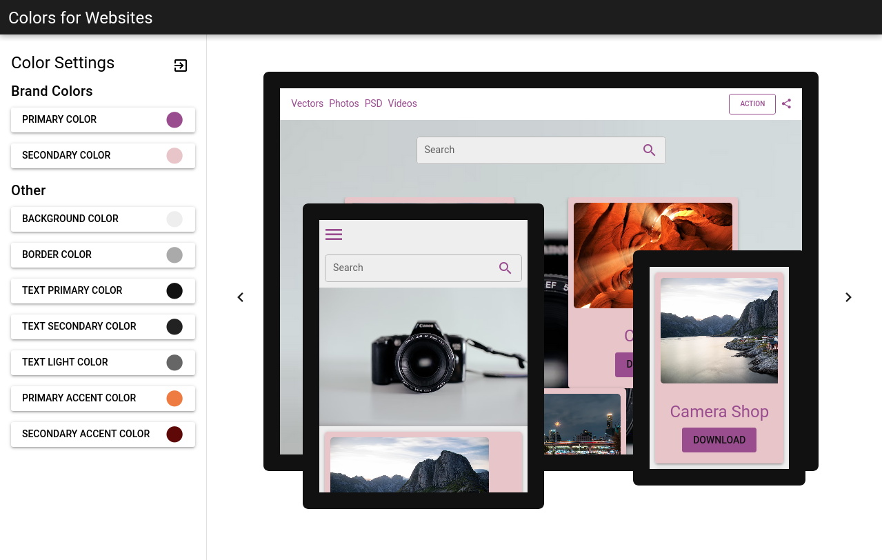This screenshot has width=882, height=560.
Task: Click the search magnifier inside the phone mockup
Action: tap(505, 268)
